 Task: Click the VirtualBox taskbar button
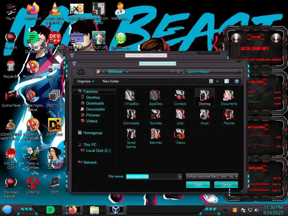(116, 210)
